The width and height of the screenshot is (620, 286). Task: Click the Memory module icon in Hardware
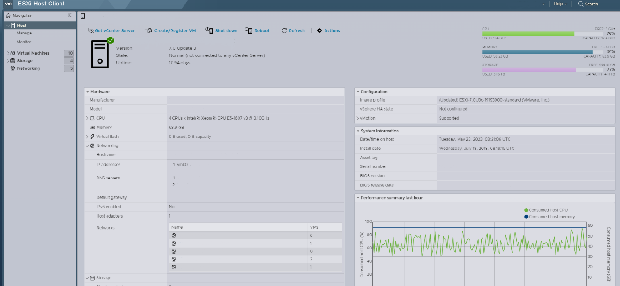(x=92, y=128)
